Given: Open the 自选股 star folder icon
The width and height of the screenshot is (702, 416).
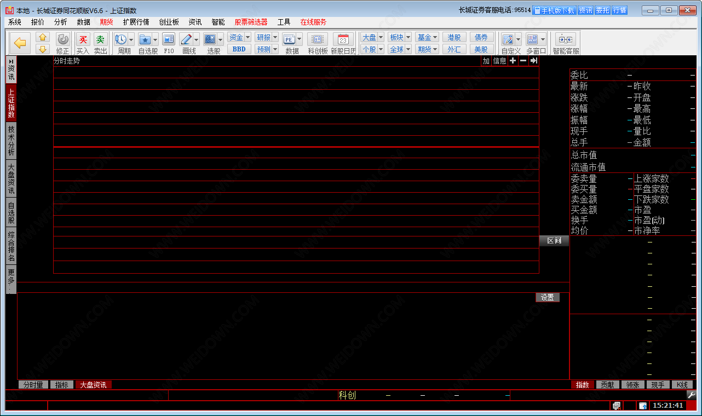Looking at the screenshot, I should (x=145, y=39).
